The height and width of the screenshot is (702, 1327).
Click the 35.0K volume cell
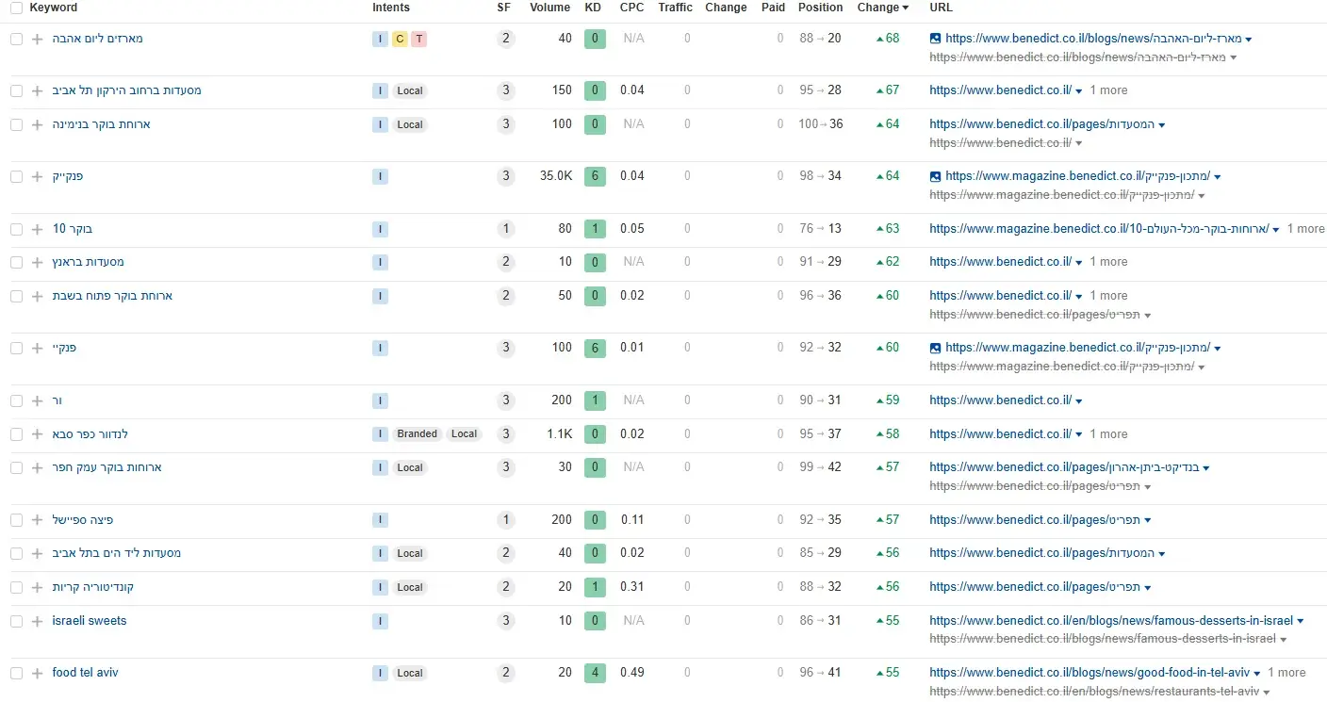(x=556, y=176)
